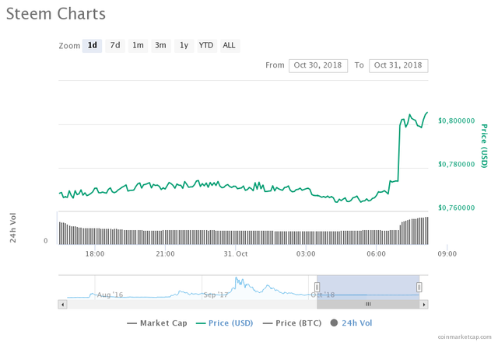
Task: Click the highlighted navigator selection window
Action: (368, 288)
